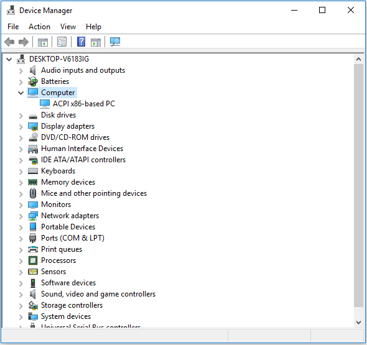Click the Memory devices chip icon
This screenshot has height=345, width=367.
(33, 182)
